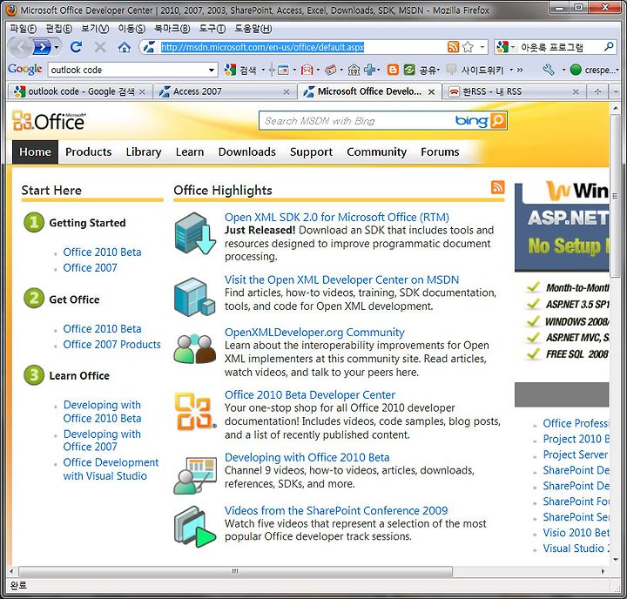Bookmark this page with the star icon
This screenshot has width=627, height=599.
(x=468, y=47)
